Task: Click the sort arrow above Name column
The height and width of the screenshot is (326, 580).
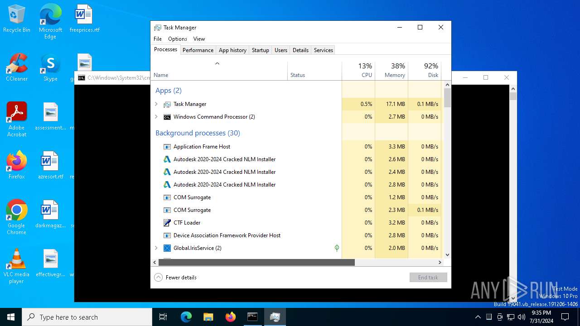Action: point(217,63)
